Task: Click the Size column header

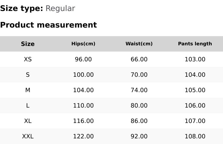Action: tap(28, 44)
